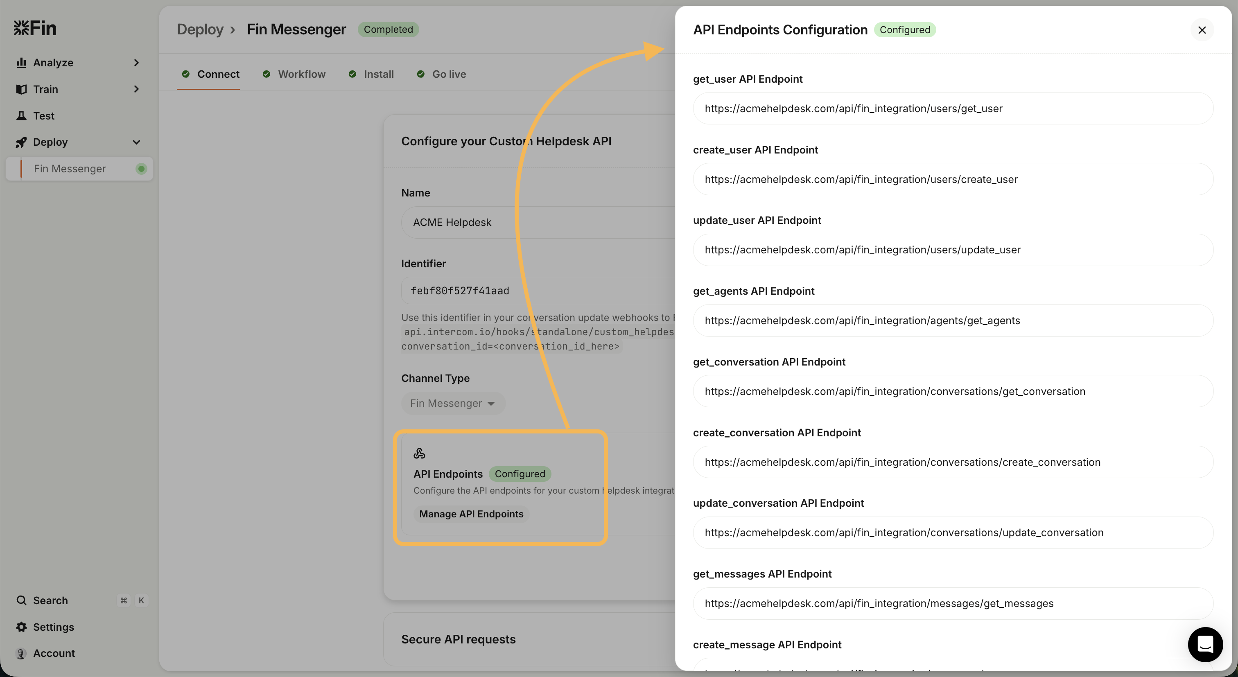Click Fin Messenger green status indicator
Viewport: 1238px width, 677px height.
point(141,169)
